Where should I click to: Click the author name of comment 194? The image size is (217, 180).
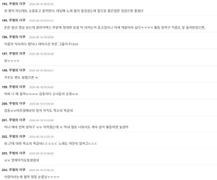click(x=17, y=4)
